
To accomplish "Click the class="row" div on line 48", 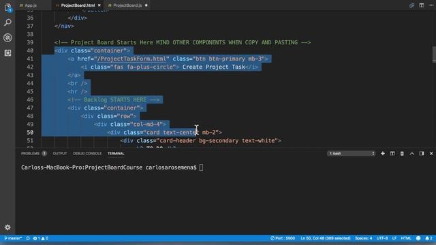I will [108, 116].
